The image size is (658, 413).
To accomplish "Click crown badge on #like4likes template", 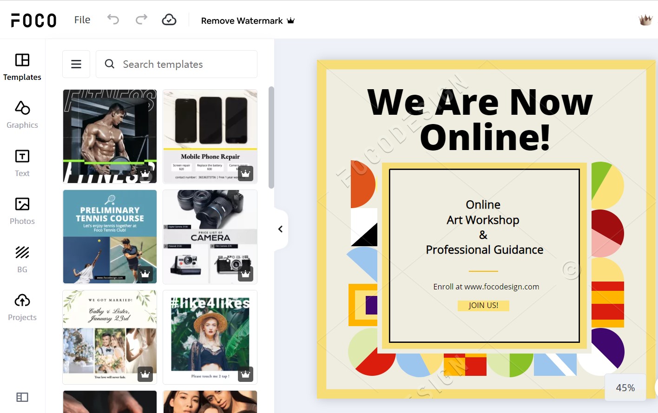I will point(246,374).
